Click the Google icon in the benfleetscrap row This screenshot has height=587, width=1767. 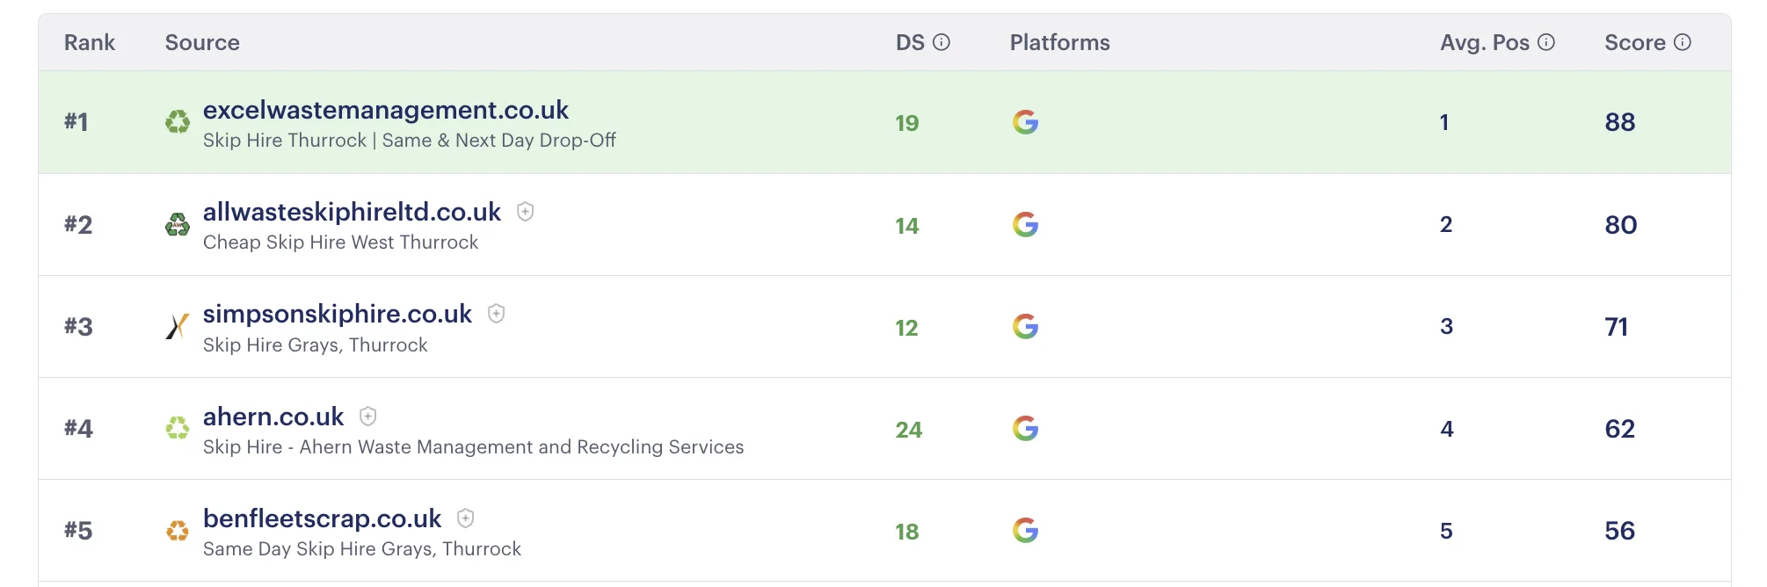point(1026,531)
